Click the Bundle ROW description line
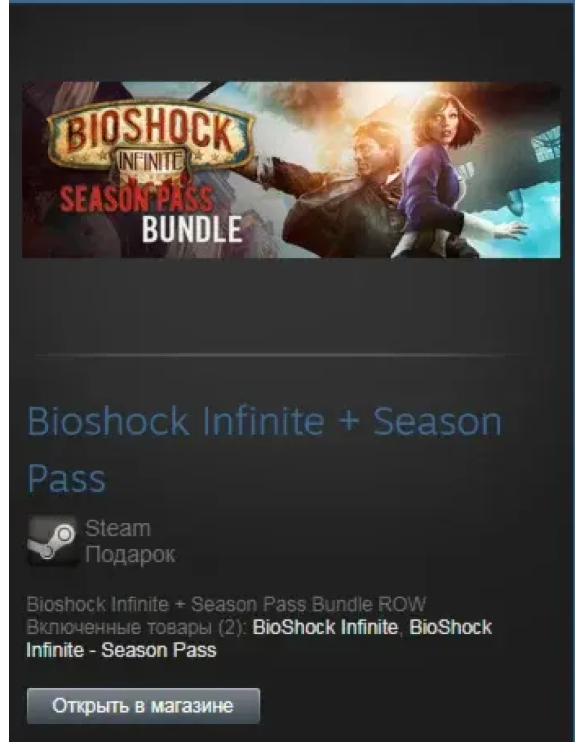The width and height of the screenshot is (584, 742). tap(226, 605)
